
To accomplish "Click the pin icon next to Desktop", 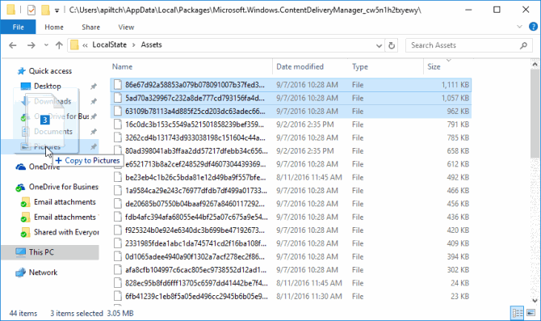I will (94, 86).
